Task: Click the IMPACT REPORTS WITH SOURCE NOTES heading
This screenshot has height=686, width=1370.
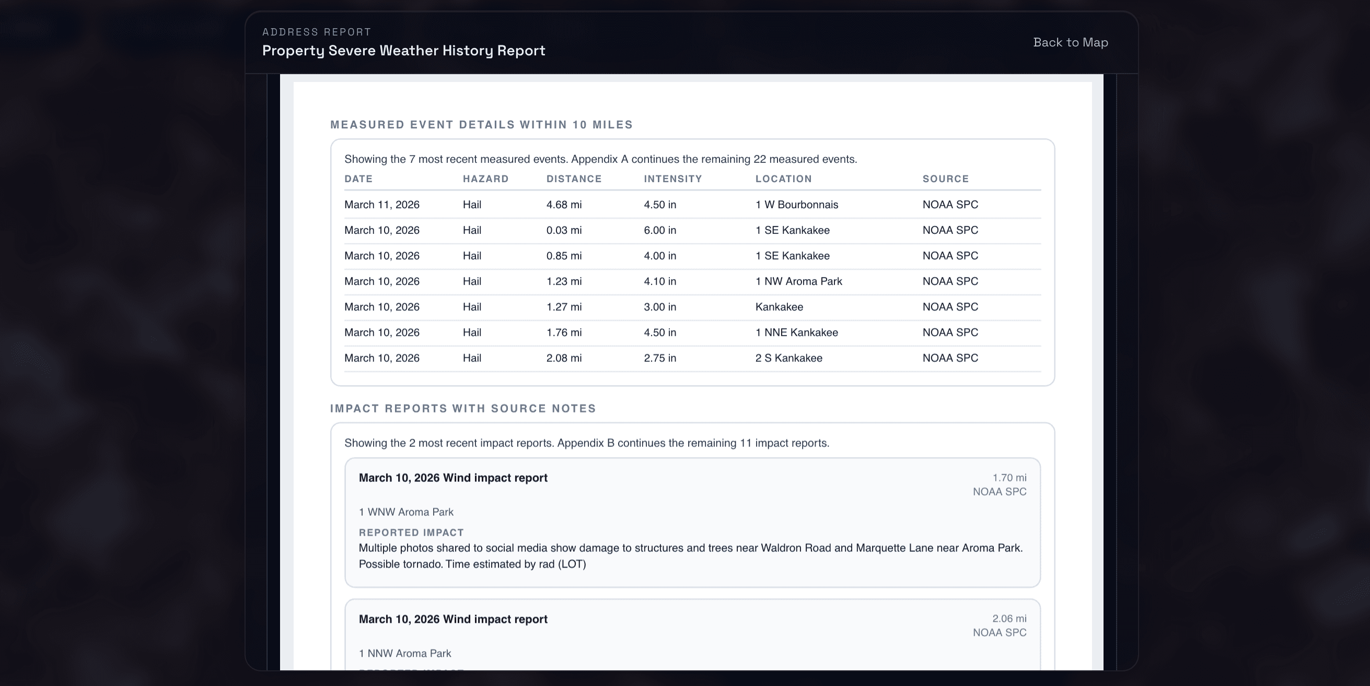Action: pos(463,409)
